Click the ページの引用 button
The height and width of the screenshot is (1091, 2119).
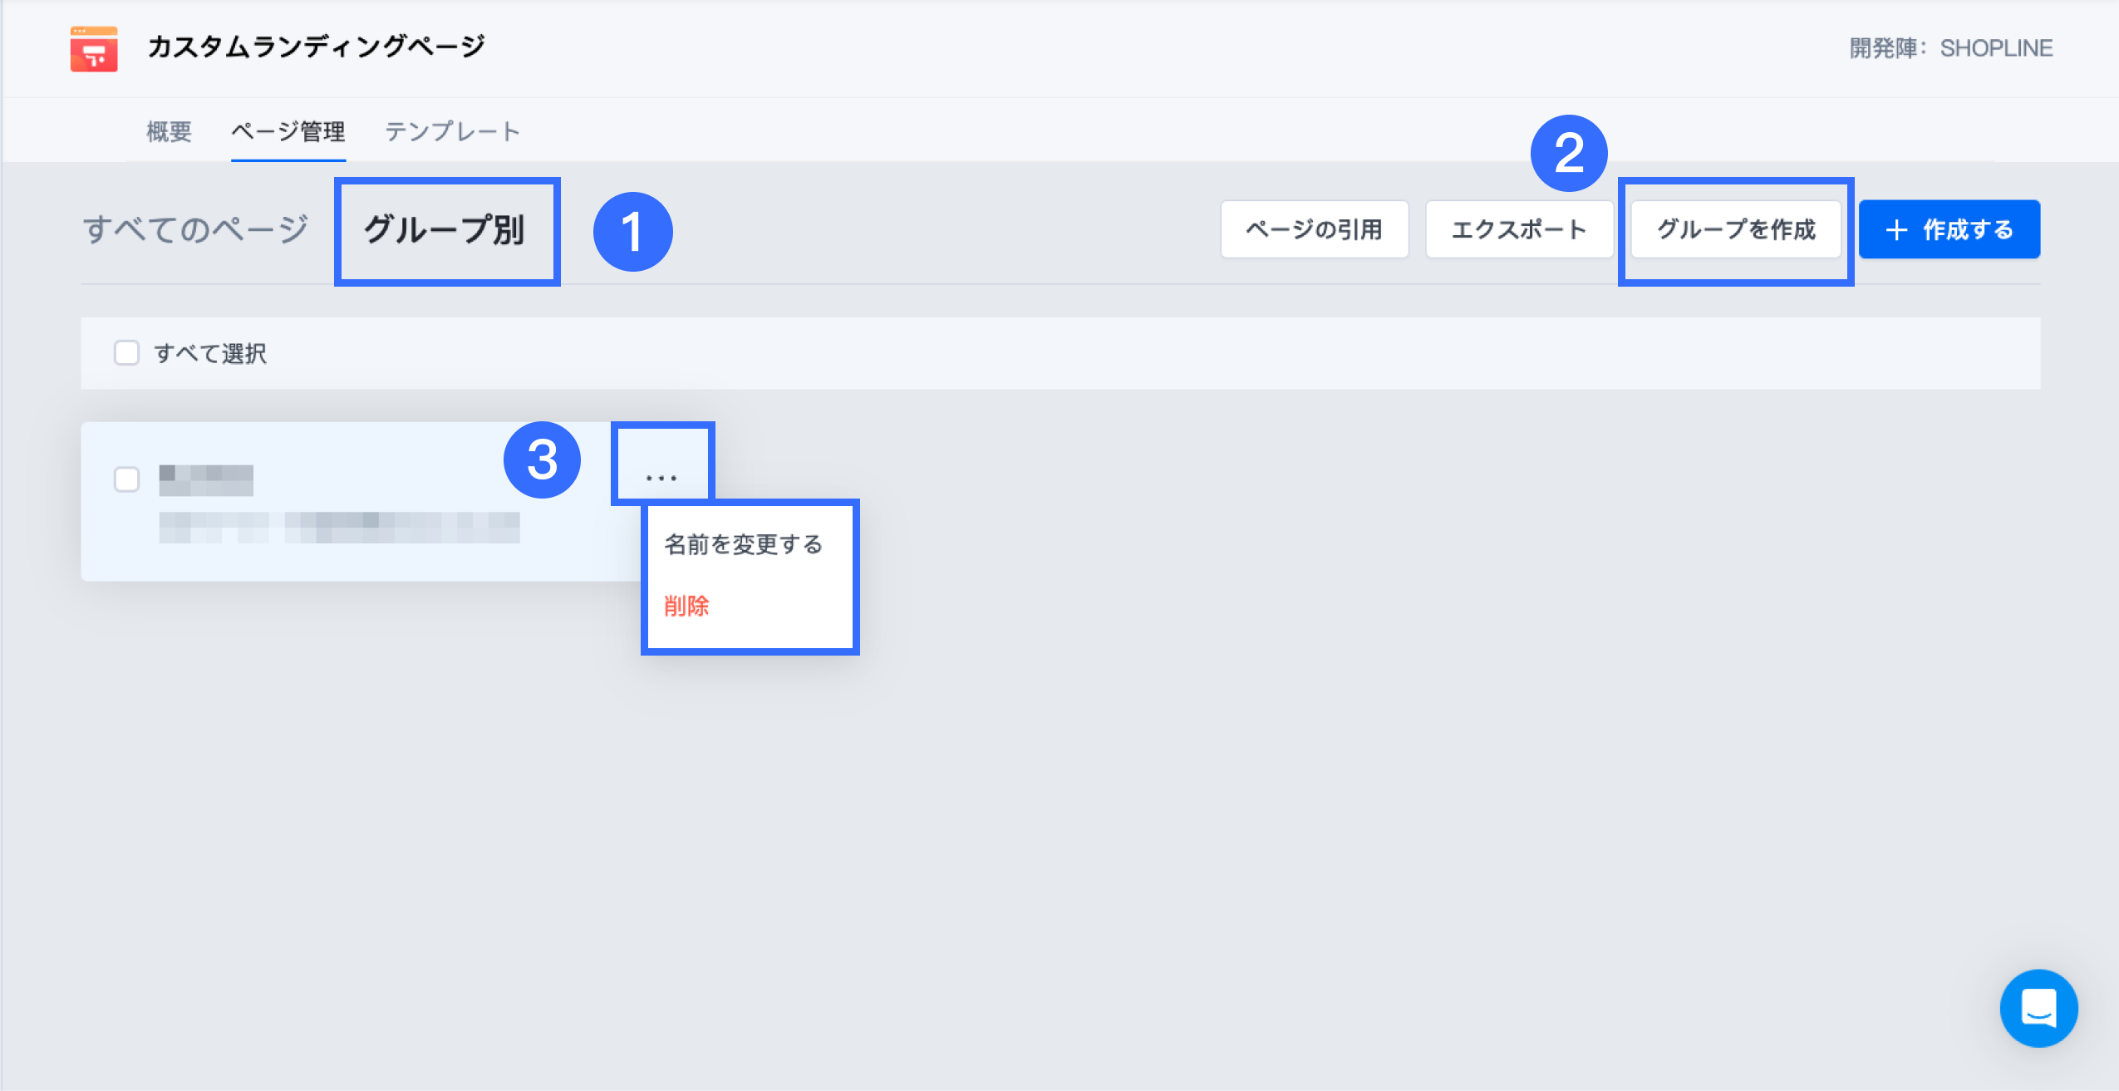[1314, 229]
